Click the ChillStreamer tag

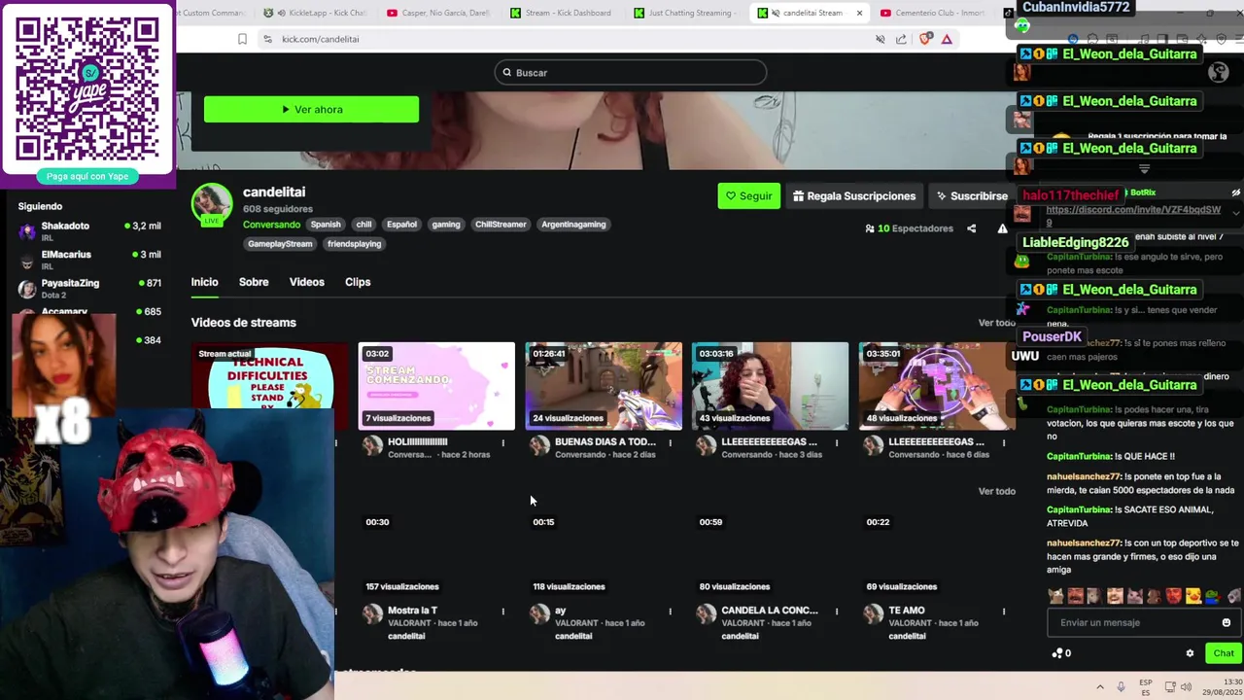coord(501,225)
